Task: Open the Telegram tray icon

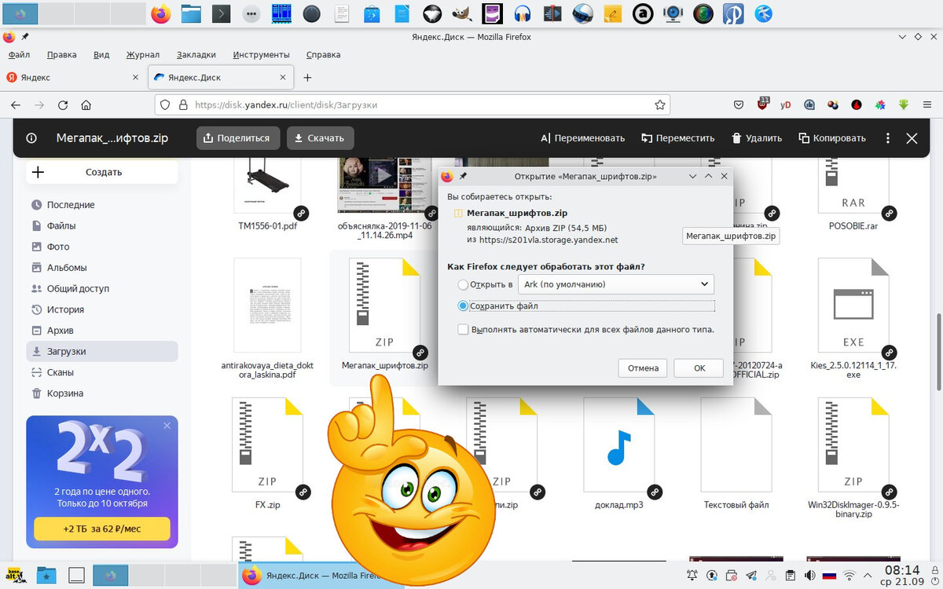Action: coord(751,576)
